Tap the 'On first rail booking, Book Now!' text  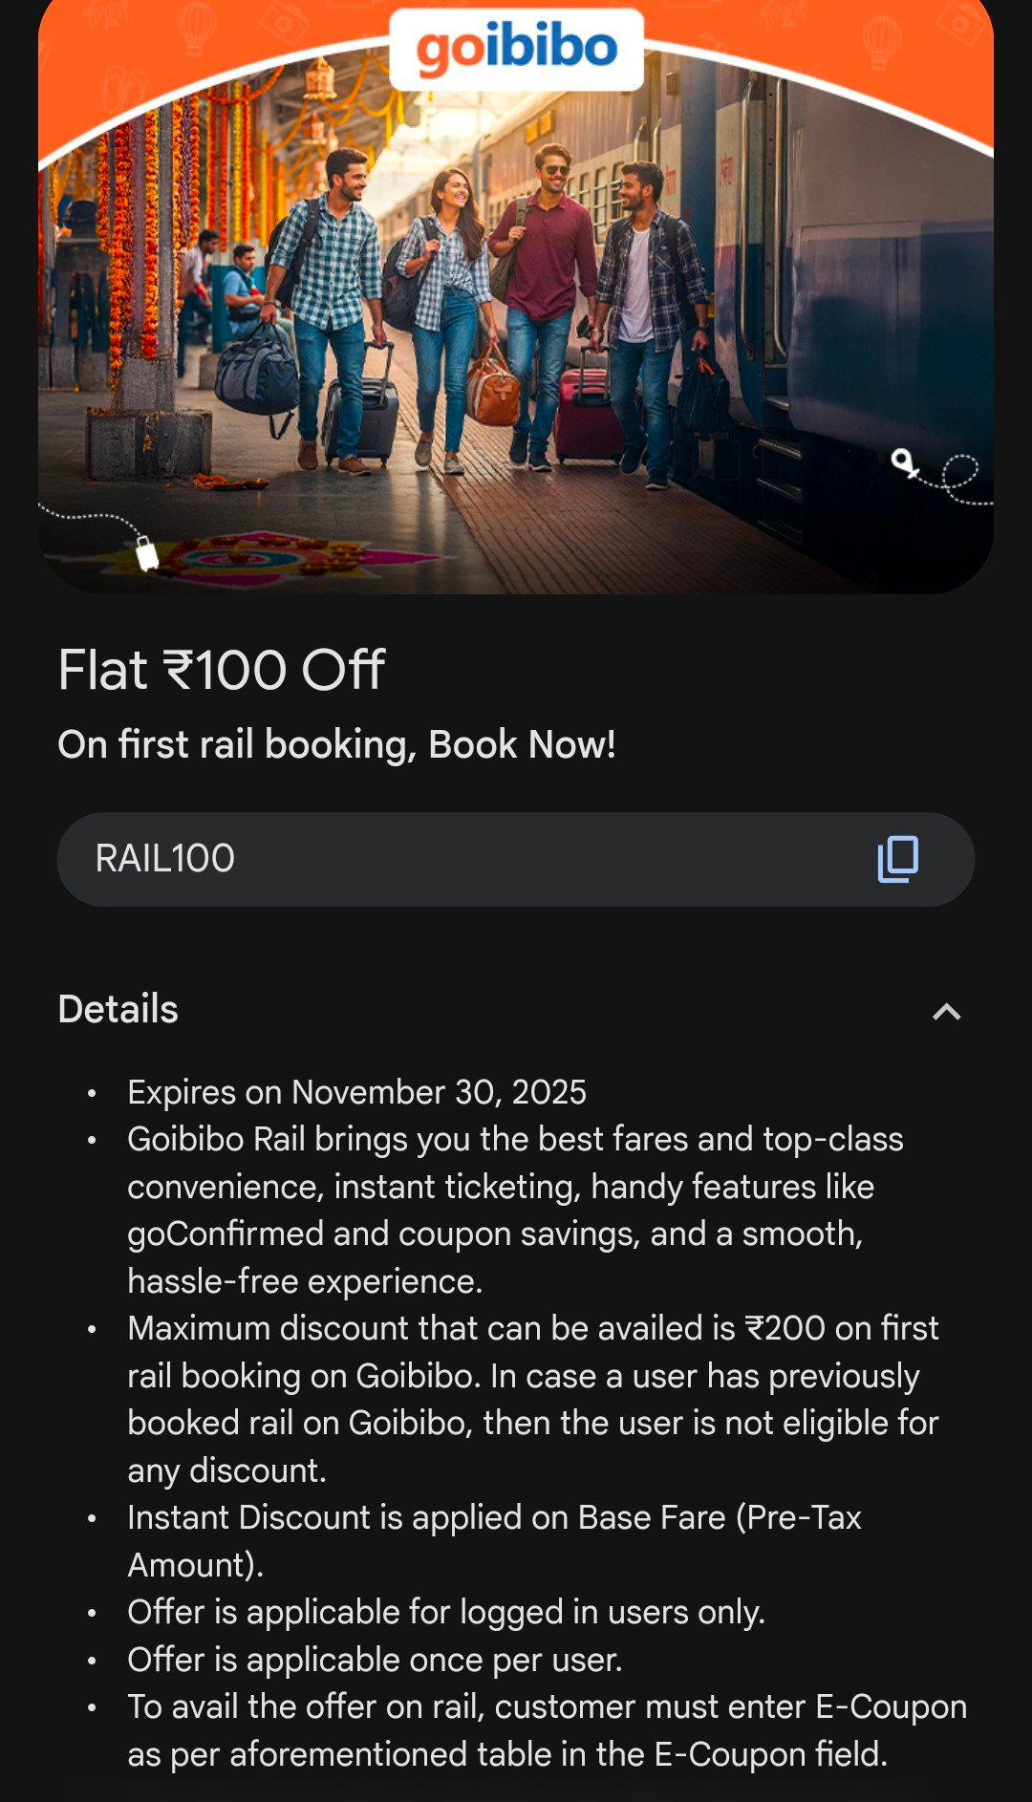336,745
